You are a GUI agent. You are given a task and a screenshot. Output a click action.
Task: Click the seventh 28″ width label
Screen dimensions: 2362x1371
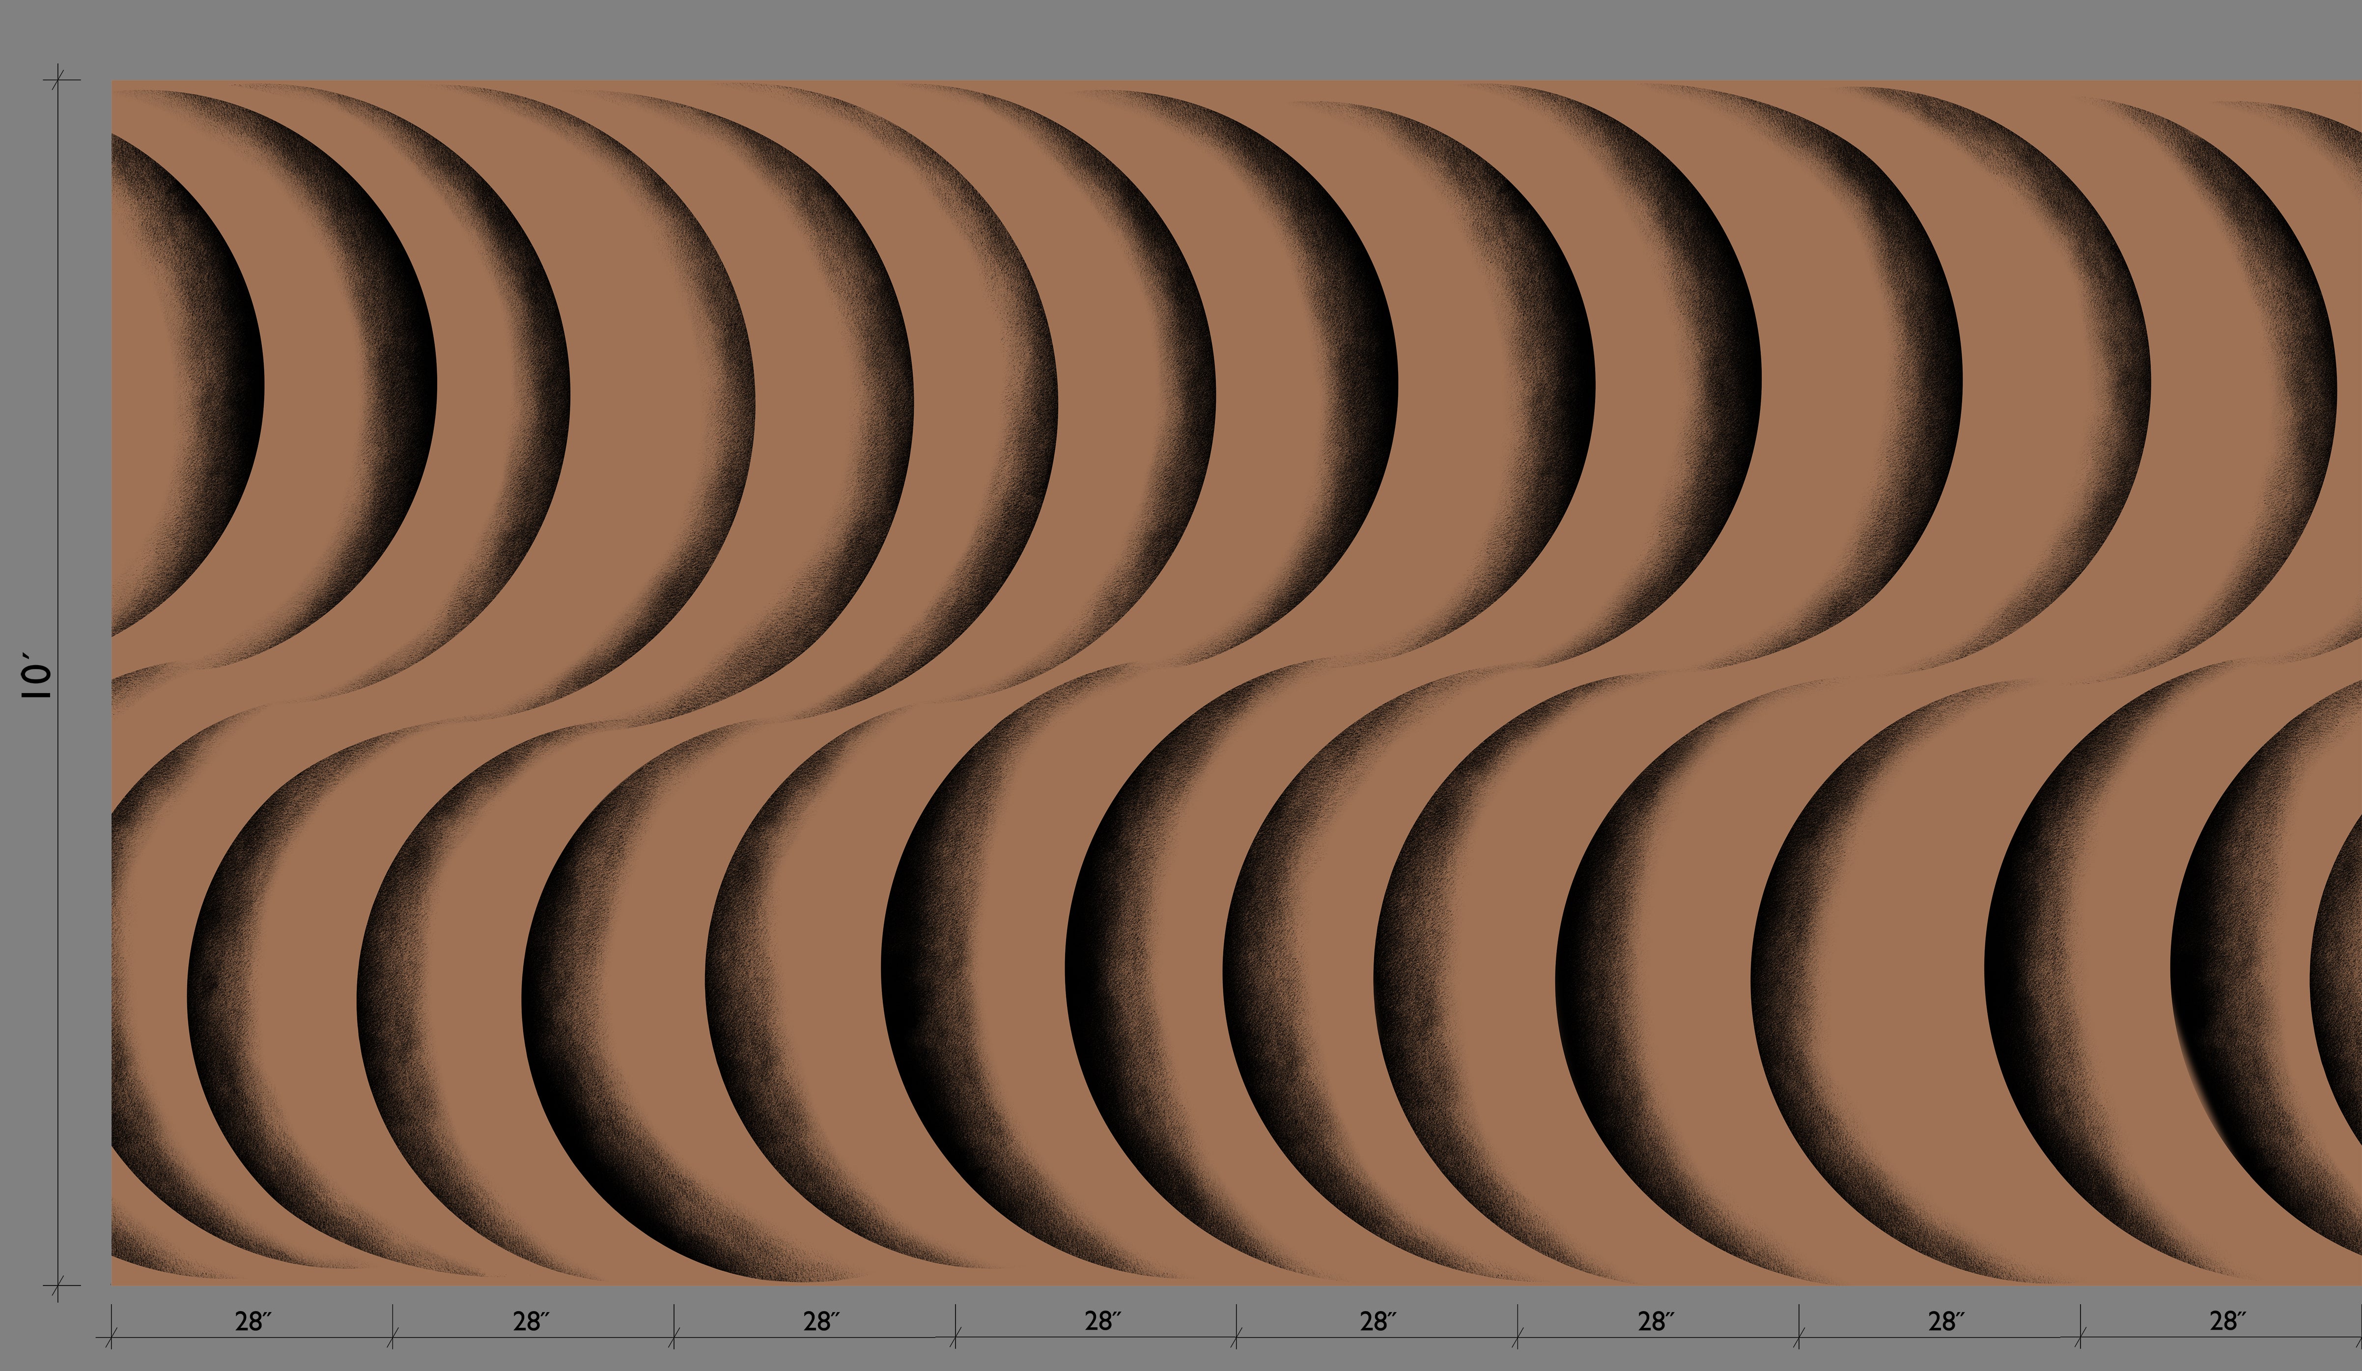coord(1946,1321)
